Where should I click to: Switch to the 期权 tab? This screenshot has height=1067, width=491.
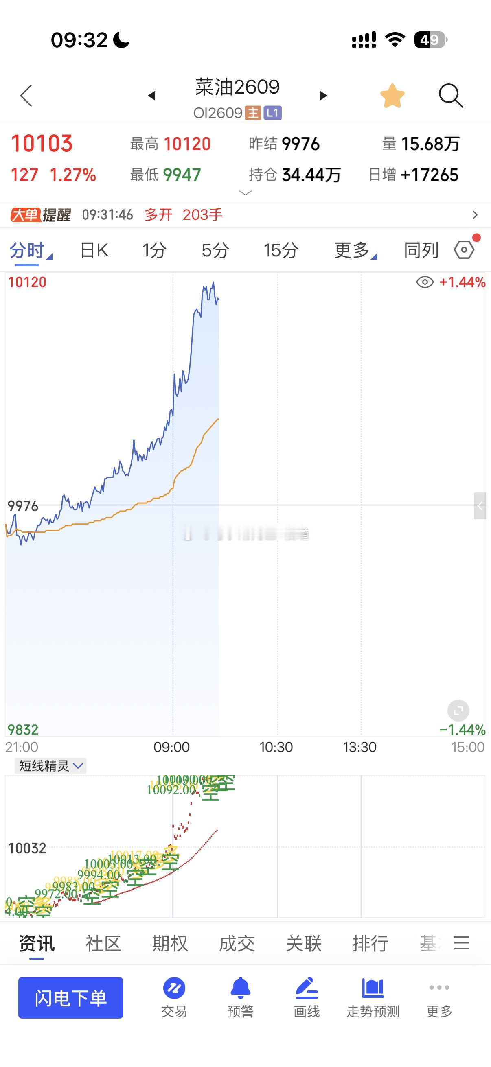tap(170, 944)
